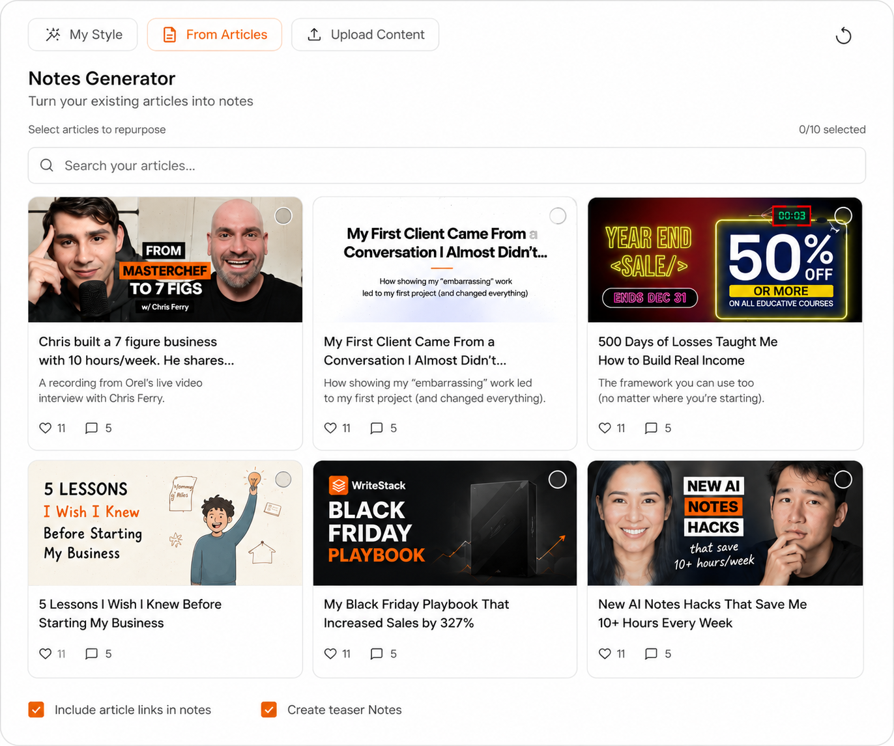
Task: Open comments on Black Friday Playbook article
Action: (377, 654)
